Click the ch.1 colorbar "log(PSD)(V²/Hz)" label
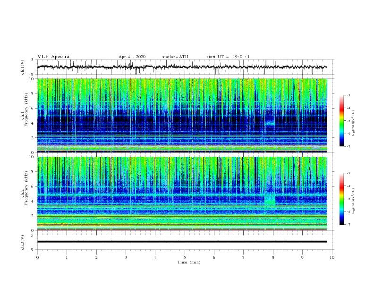This screenshot has height=289, width=374. coord(354,123)
